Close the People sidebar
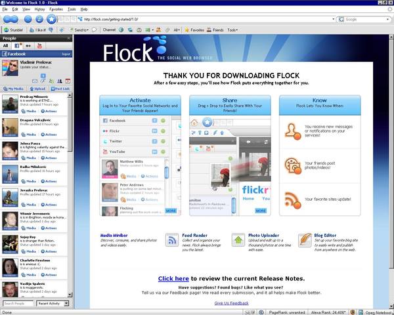The image size is (394, 315). 69,39
